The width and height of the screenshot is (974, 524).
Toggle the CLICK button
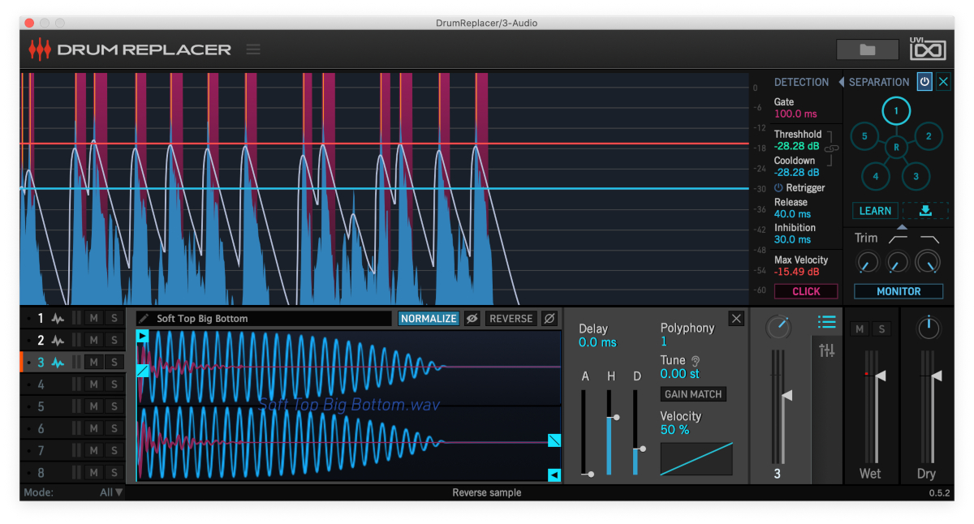tap(806, 291)
